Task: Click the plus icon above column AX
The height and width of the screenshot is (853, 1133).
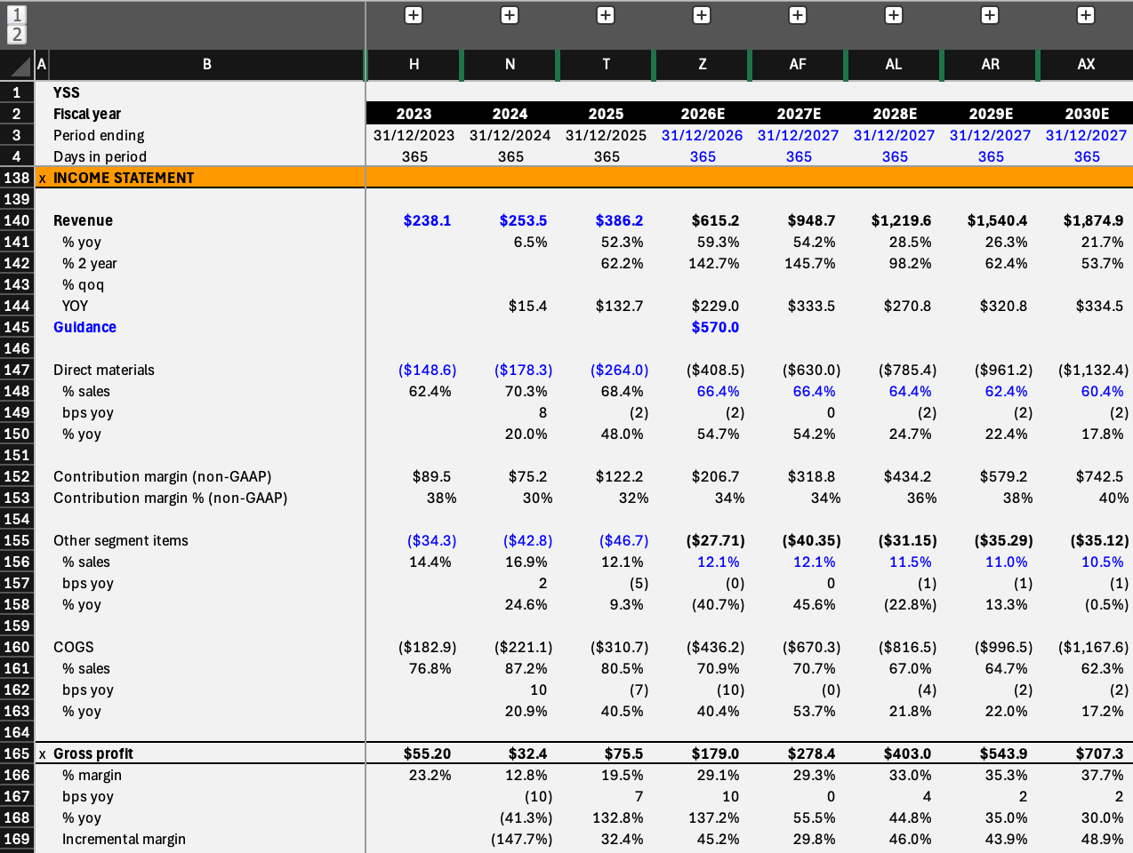Action: click(1086, 15)
